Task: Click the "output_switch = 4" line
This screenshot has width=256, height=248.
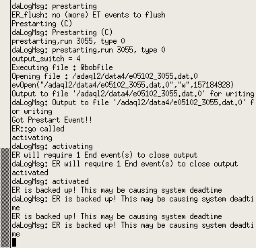Action: (46, 59)
